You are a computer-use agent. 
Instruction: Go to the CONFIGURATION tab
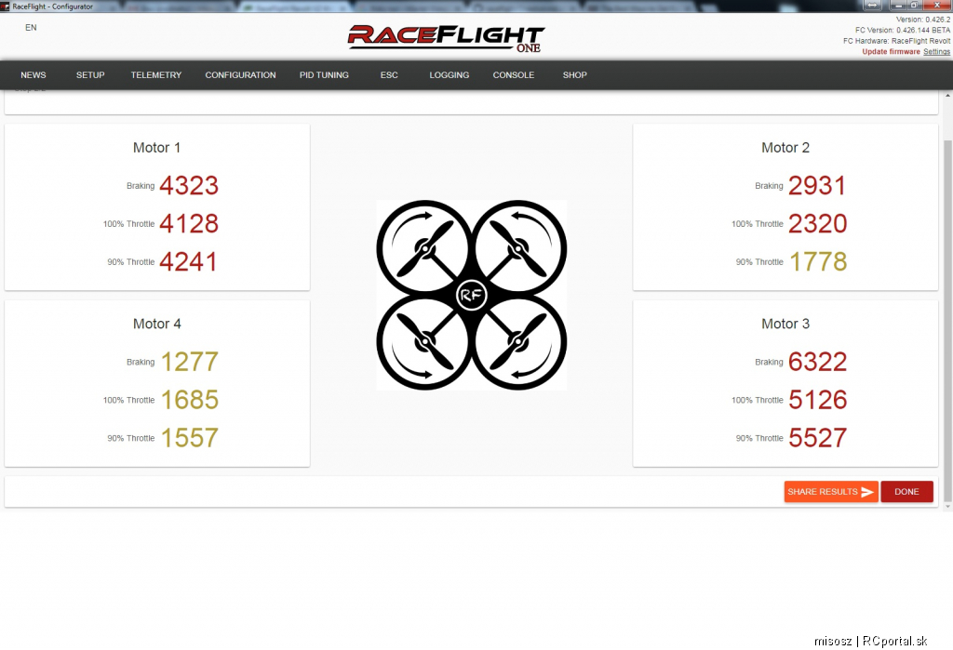(240, 75)
